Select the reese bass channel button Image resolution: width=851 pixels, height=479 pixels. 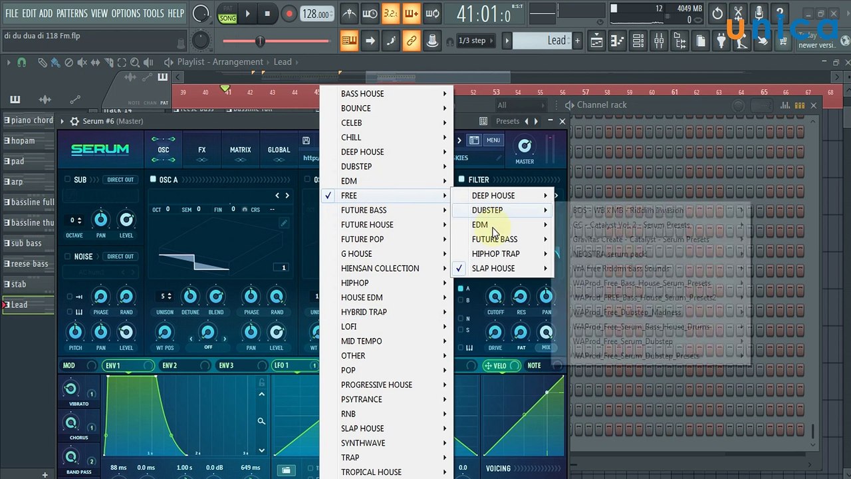pyautogui.click(x=29, y=264)
